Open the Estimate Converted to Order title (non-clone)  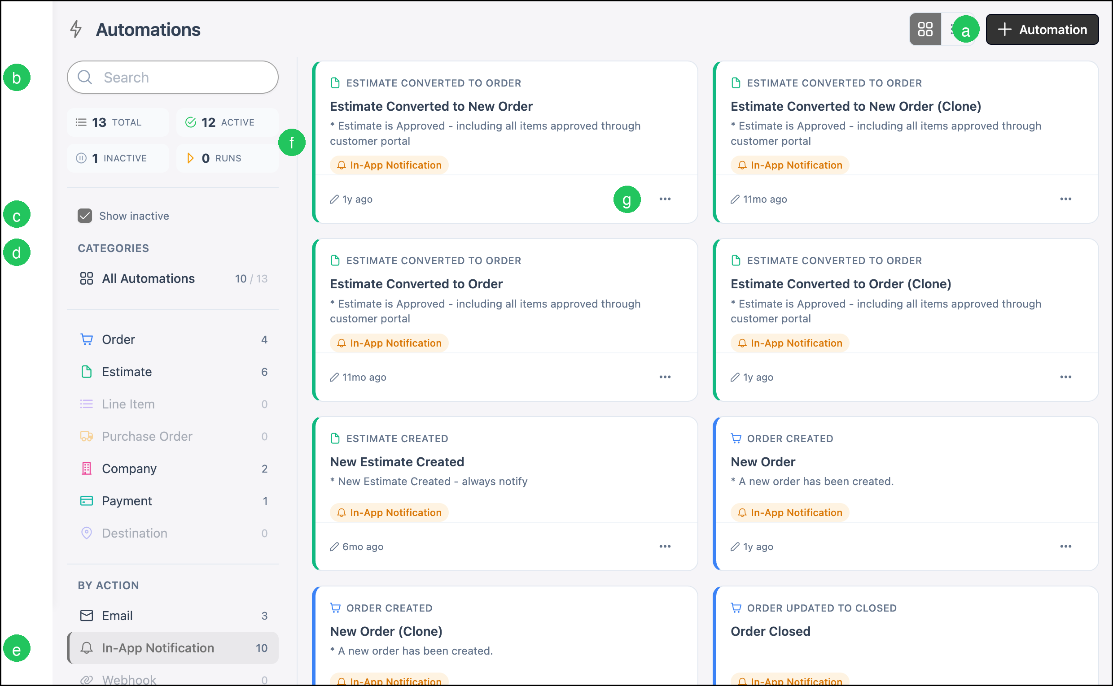coord(416,284)
